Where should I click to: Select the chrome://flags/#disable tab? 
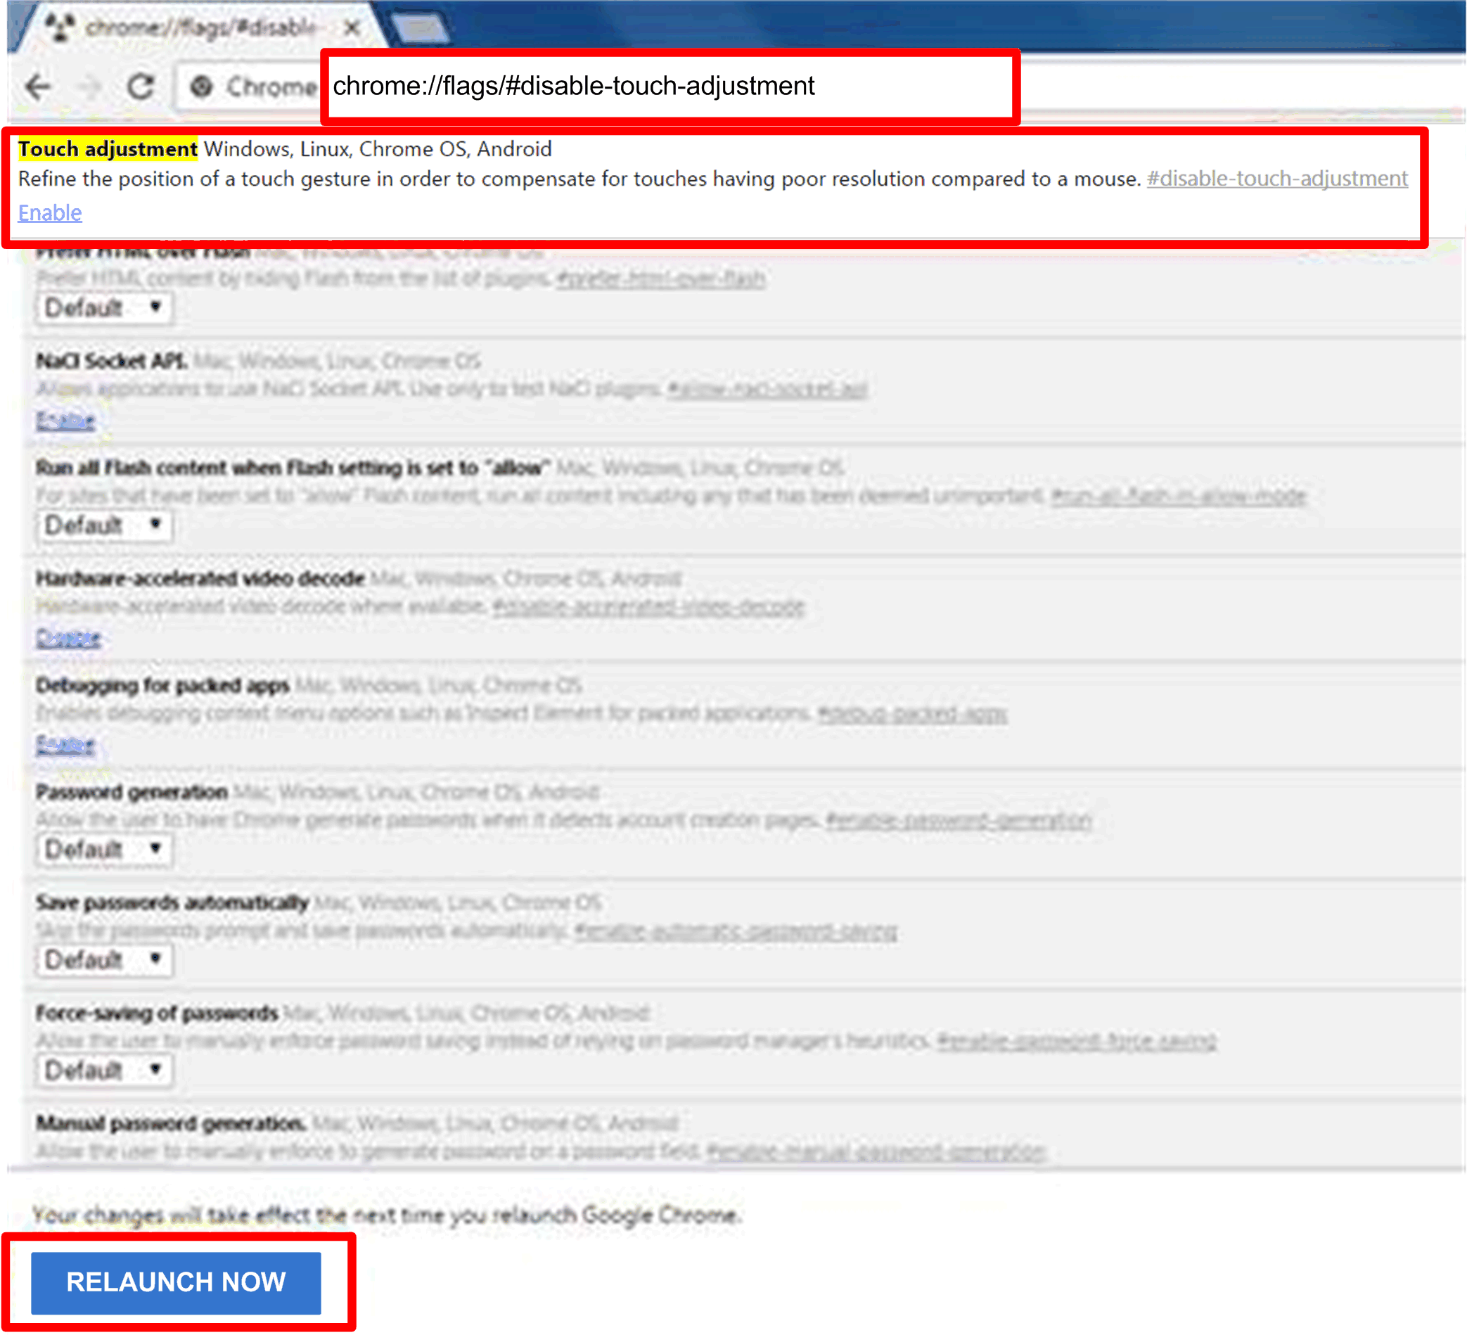coord(200,27)
